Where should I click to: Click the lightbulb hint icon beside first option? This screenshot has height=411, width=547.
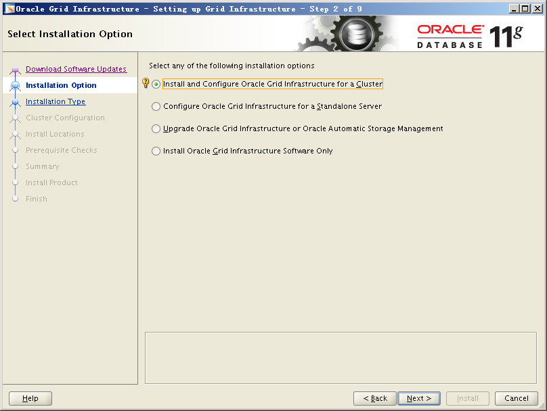[x=145, y=83]
